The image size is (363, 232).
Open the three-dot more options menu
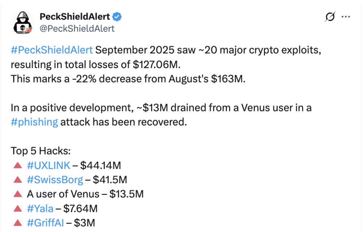[x=346, y=17]
